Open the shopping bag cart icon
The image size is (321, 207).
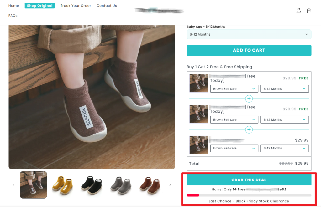(x=309, y=11)
